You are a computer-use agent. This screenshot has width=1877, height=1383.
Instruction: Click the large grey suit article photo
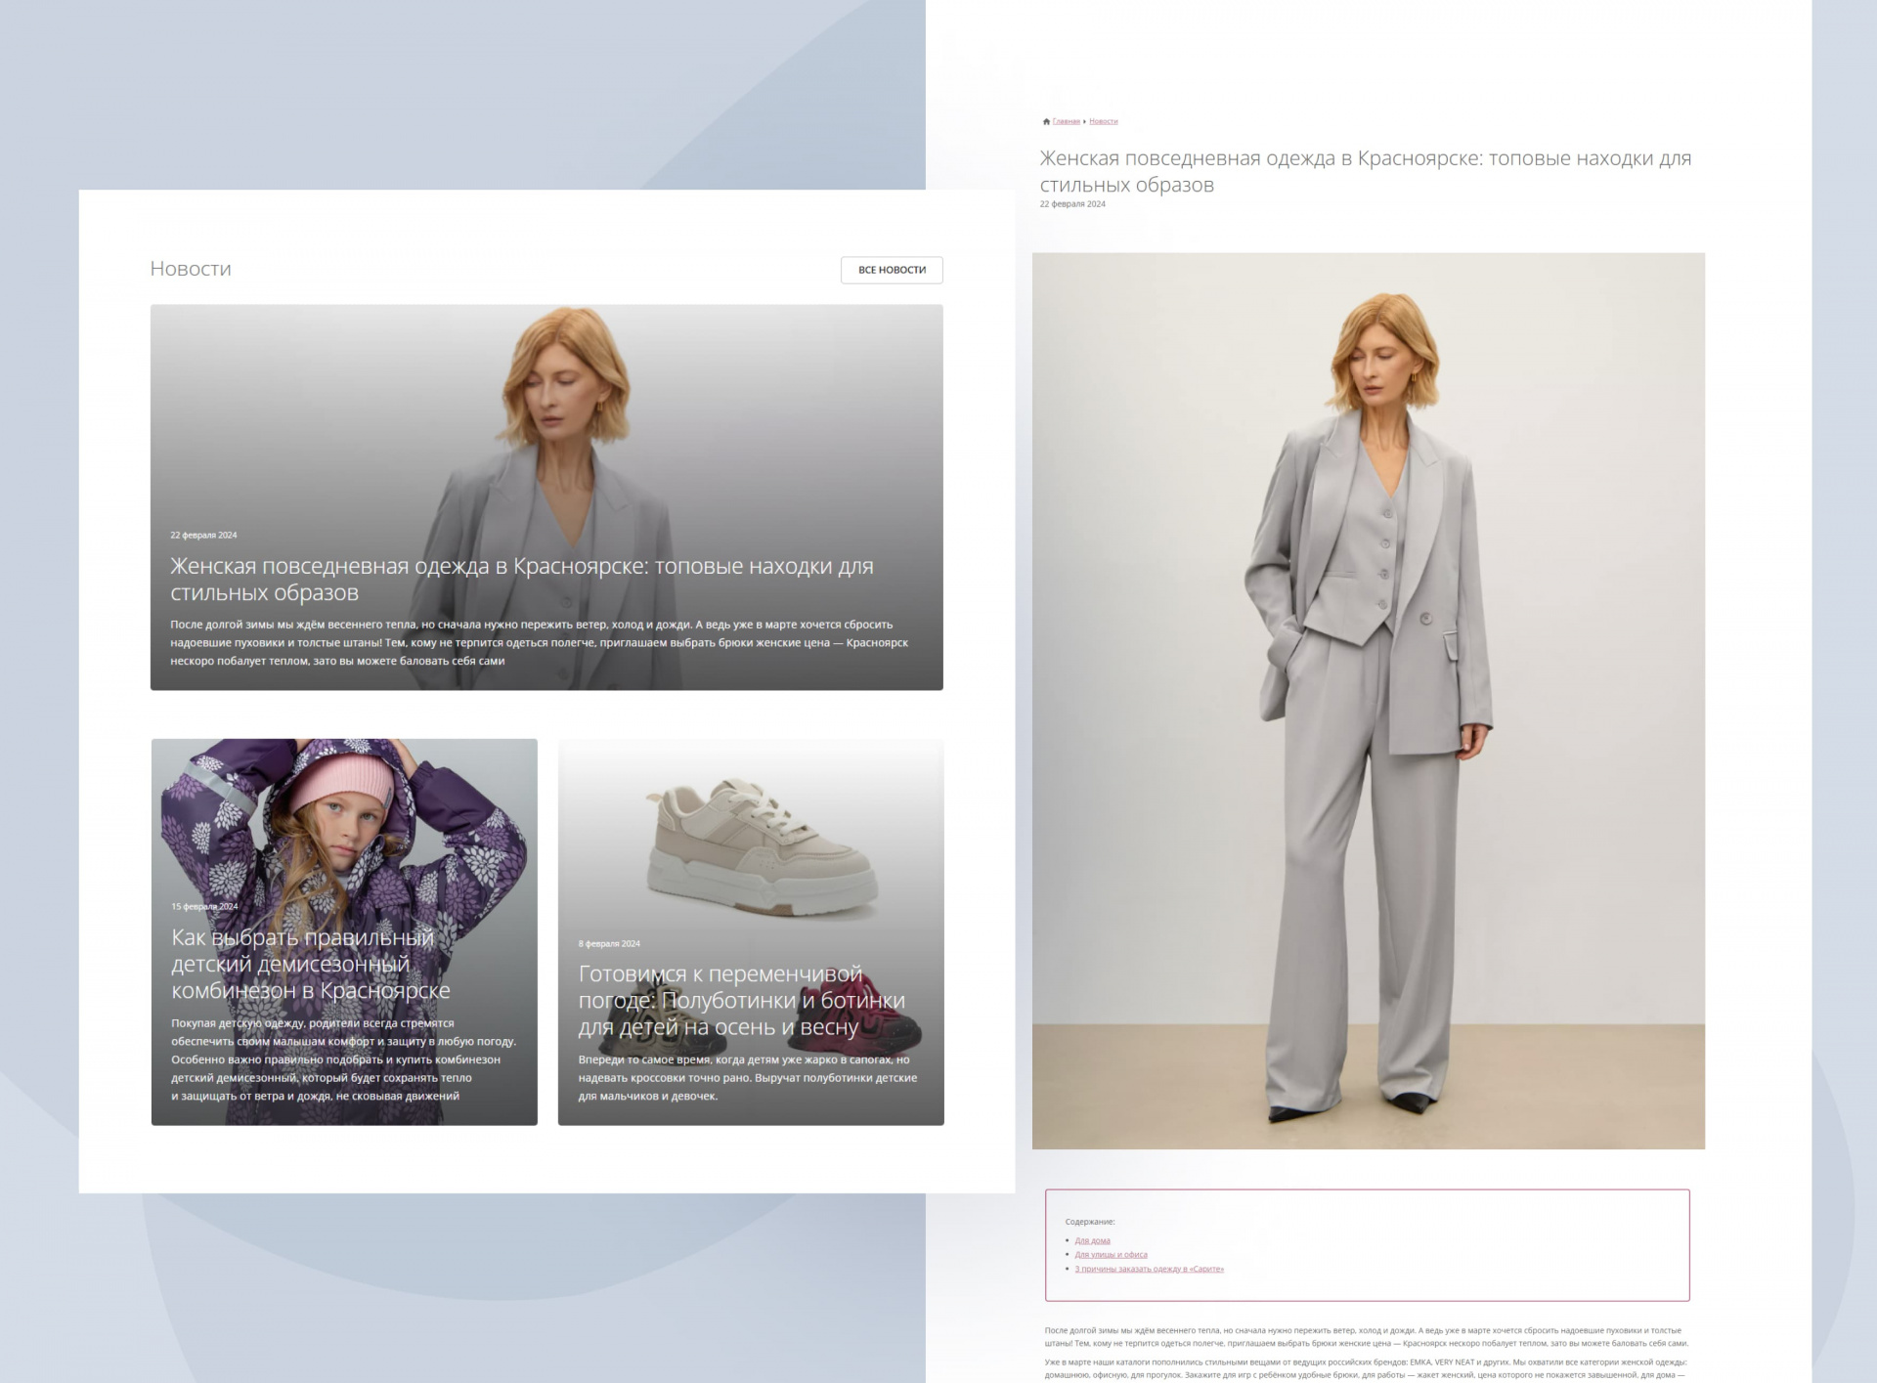click(1368, 701)
